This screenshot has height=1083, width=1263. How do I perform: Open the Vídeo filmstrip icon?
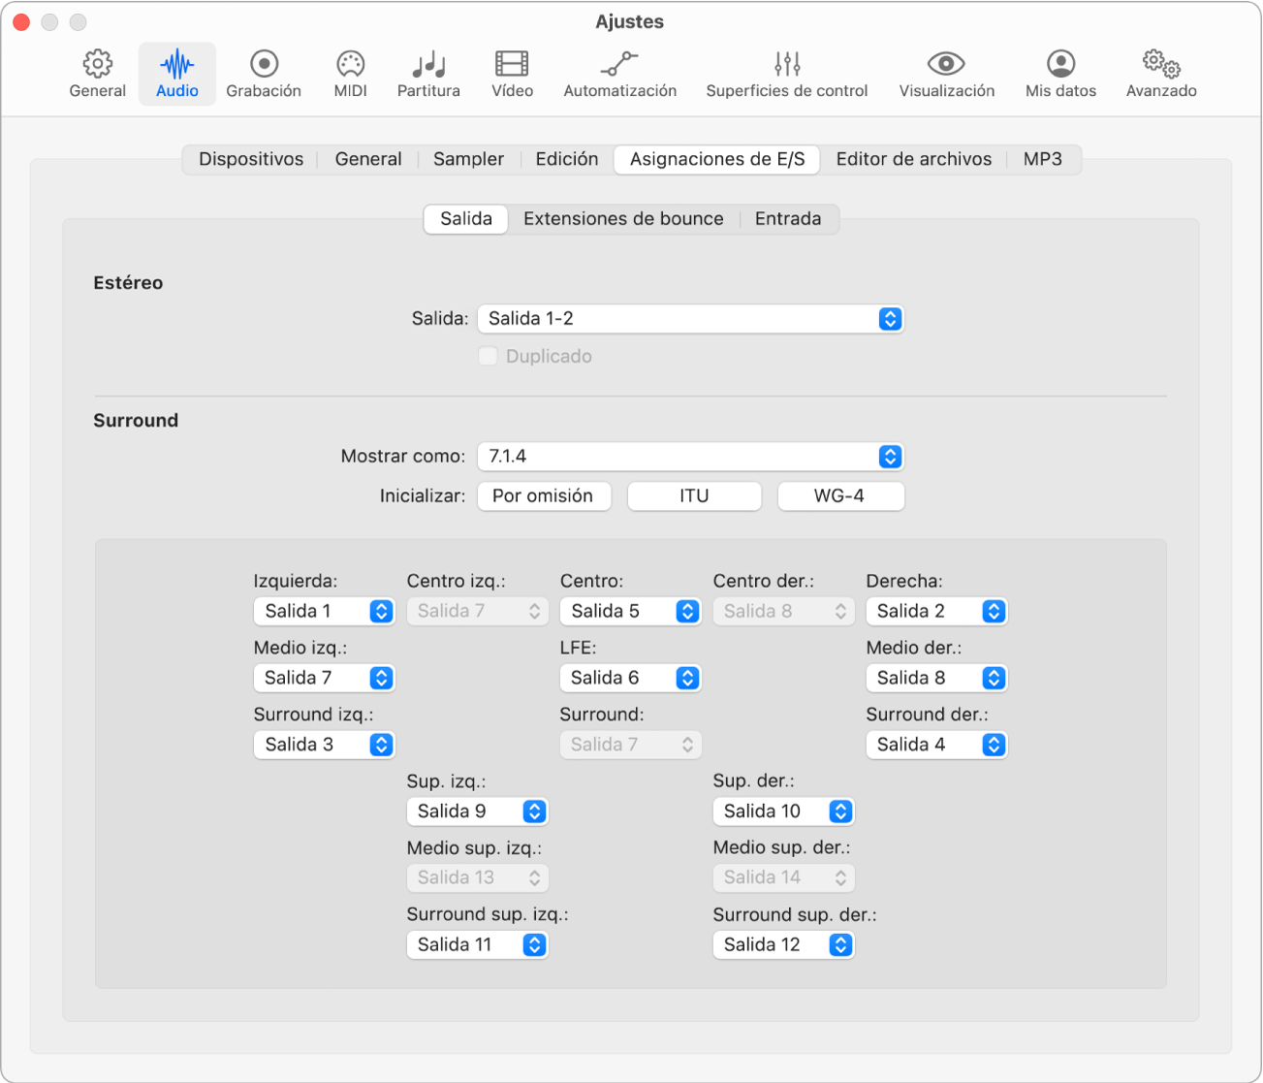512,64
